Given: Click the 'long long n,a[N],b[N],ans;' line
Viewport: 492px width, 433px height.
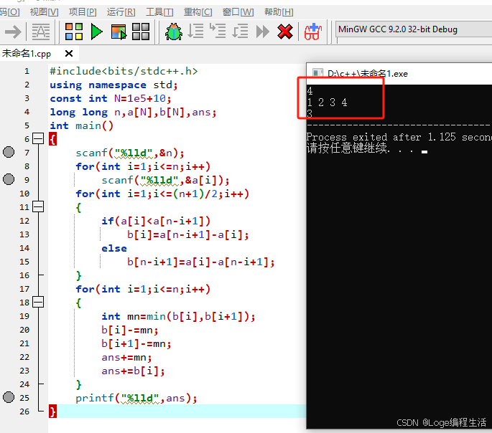Looking at the screenshot, I should pos(133,112).
